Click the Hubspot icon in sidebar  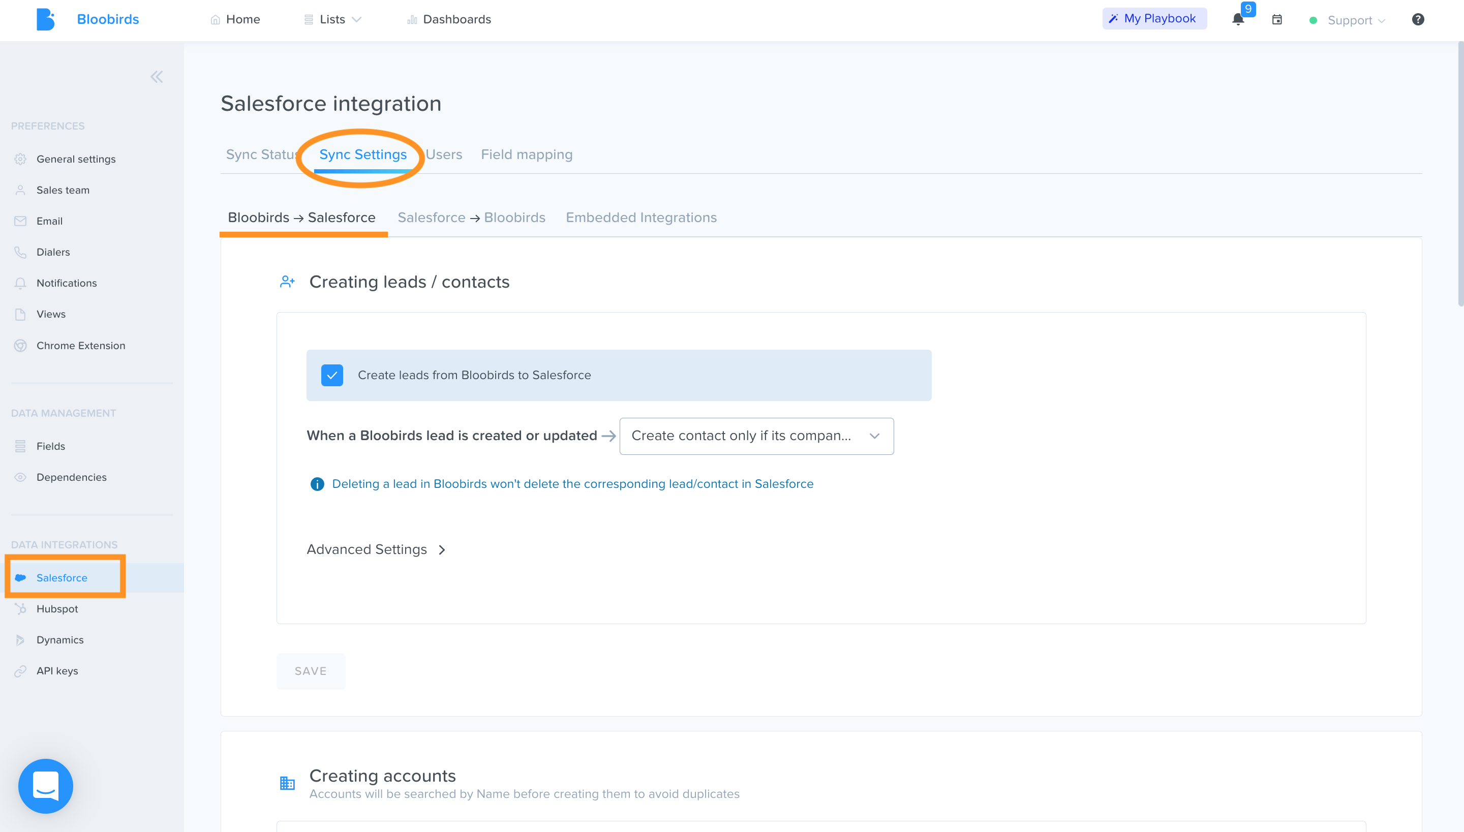point(20,609)
